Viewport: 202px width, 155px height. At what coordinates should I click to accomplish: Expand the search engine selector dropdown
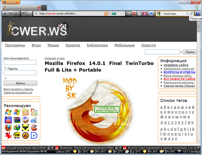point(158,14)
